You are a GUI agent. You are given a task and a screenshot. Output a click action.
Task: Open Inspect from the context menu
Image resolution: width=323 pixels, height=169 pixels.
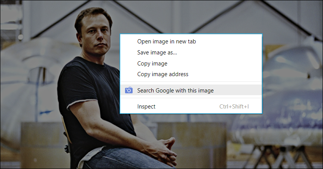(146, 107)
